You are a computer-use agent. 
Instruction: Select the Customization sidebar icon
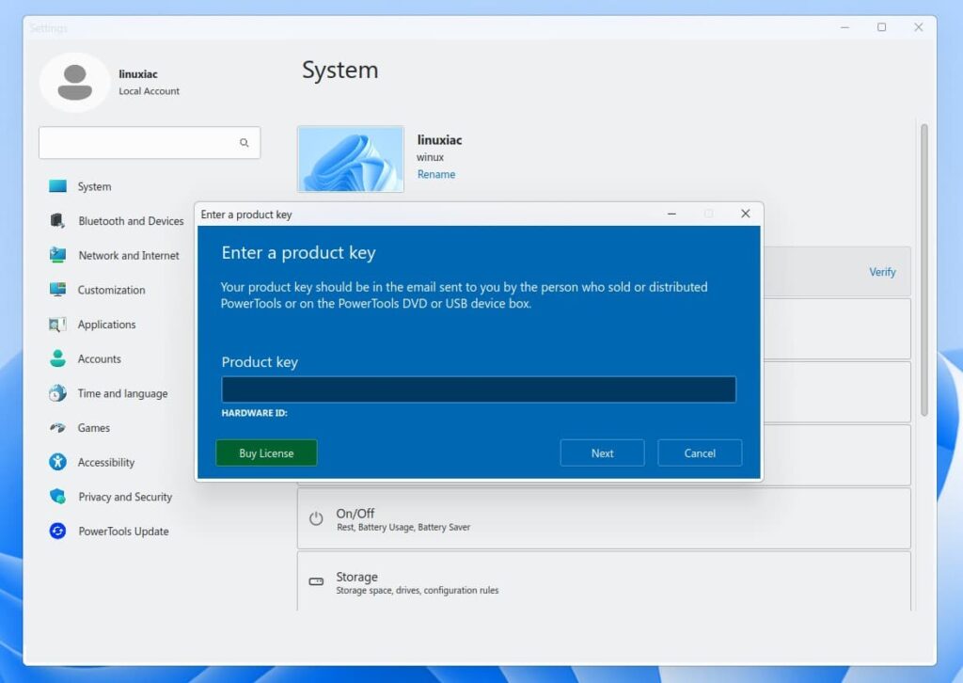(x=56, y=290)
